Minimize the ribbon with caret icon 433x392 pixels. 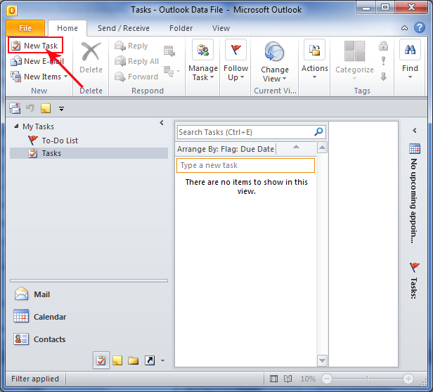click(404, 28)
